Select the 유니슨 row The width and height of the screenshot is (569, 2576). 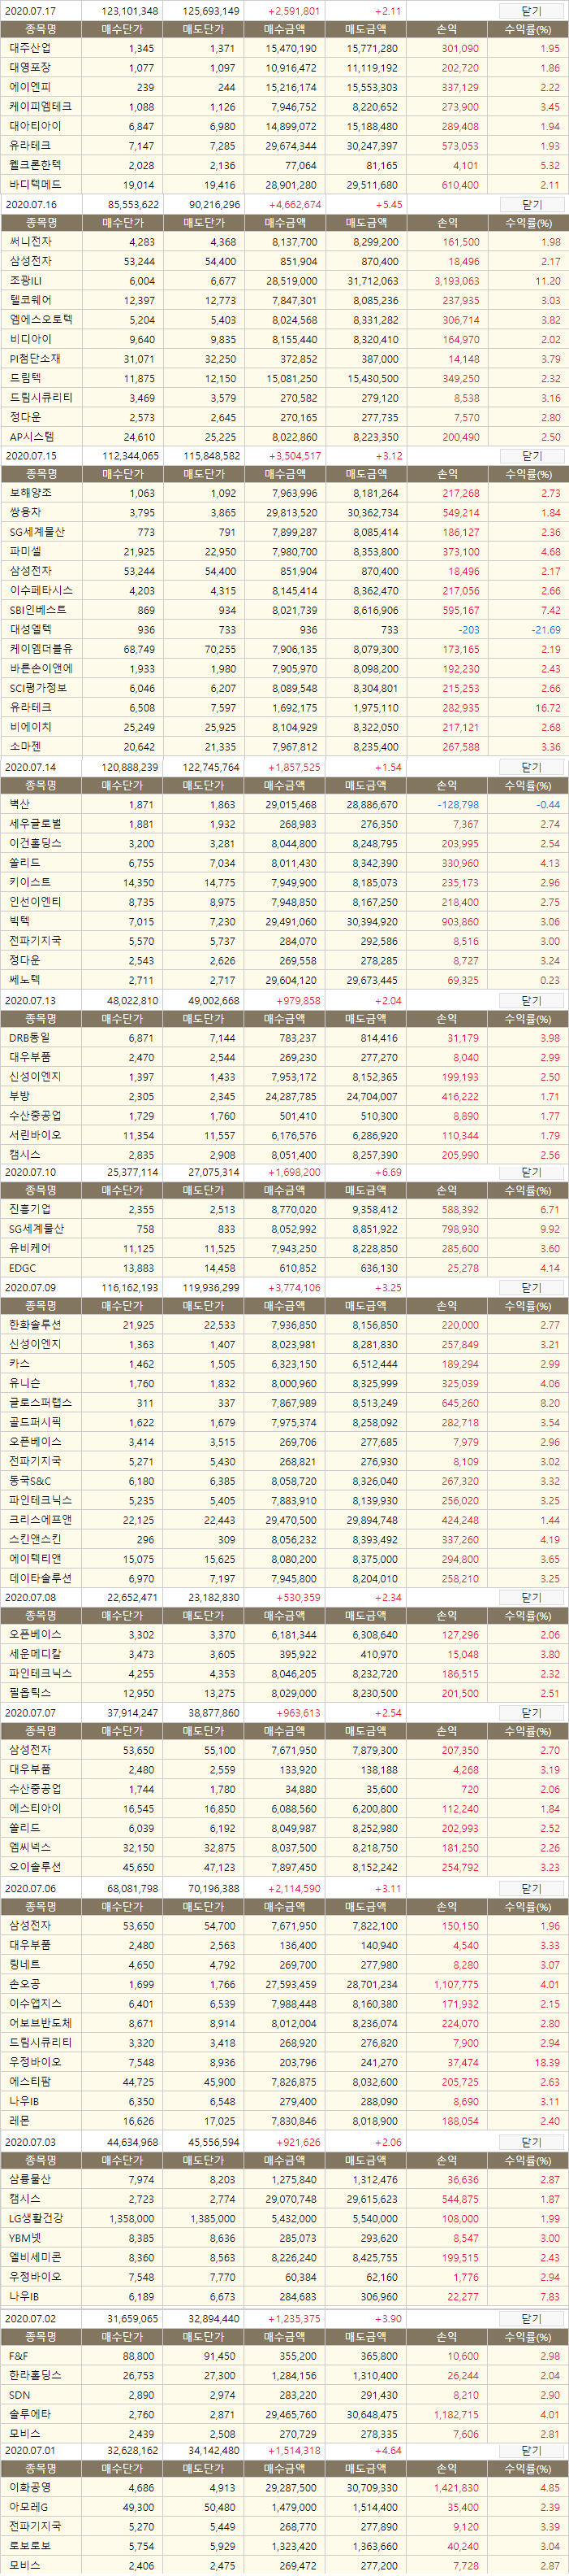click(284, 1383)
